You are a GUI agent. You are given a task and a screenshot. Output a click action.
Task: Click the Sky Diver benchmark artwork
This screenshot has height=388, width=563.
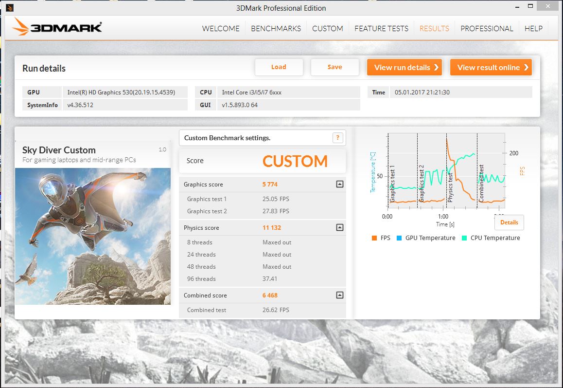pos(93,236)
